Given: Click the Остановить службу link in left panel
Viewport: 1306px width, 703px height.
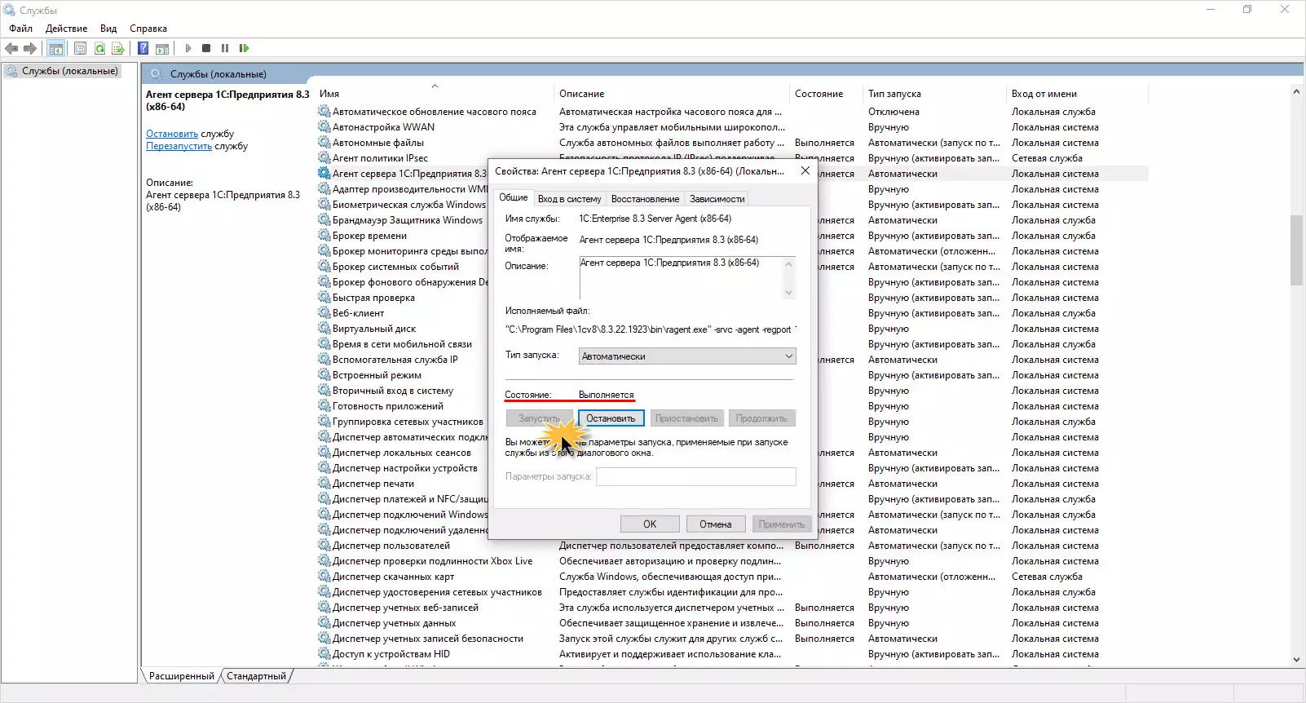Looking at the screenshot, I should pyautogui.click(x=172, y=134).
